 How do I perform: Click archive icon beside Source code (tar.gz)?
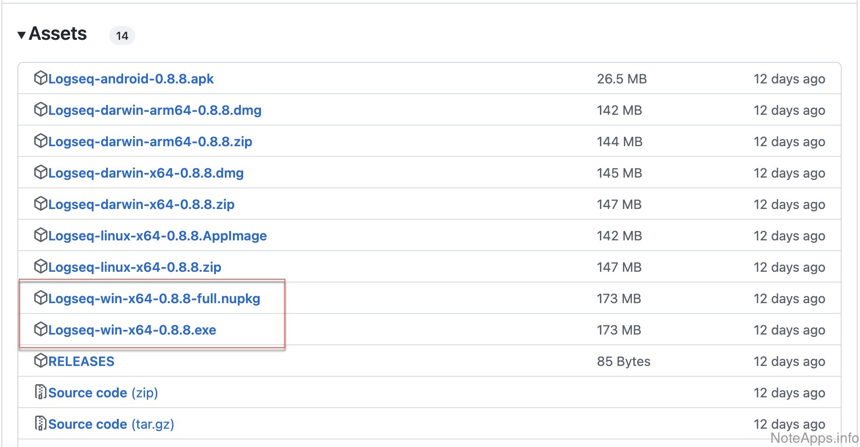point(41,423)
